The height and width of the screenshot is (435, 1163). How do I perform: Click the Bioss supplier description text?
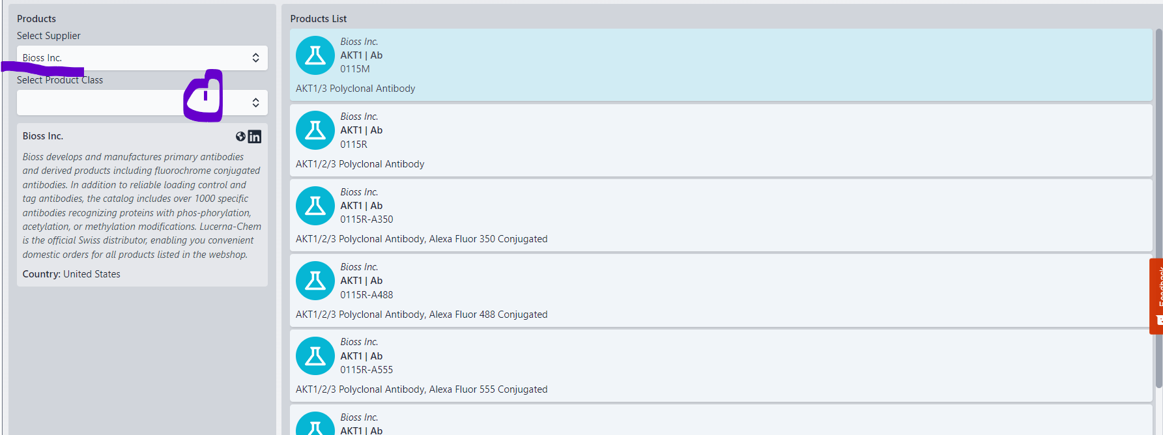pos(142,206)
